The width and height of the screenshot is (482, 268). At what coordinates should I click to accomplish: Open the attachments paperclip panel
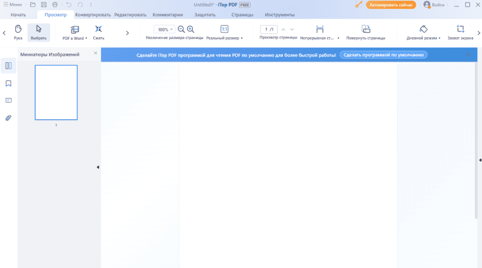tap(8, 118)
